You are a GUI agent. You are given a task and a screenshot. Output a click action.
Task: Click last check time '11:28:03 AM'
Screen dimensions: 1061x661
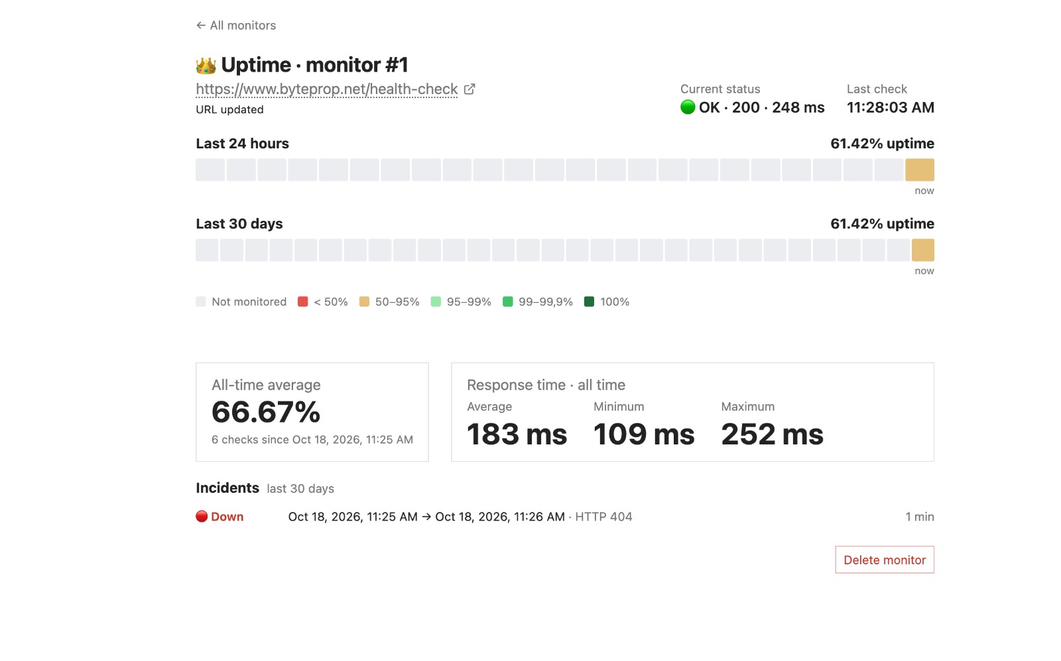(891, 107)
